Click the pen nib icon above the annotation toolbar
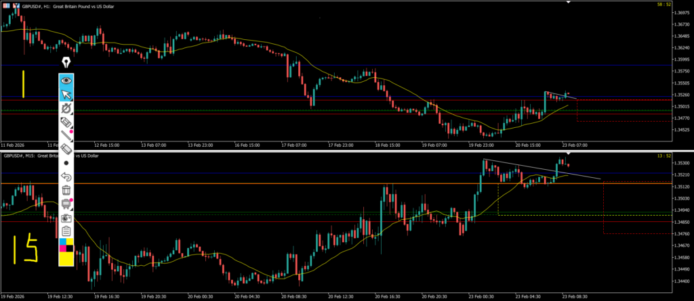The image size is (694, 301). (x=66, y=63)
